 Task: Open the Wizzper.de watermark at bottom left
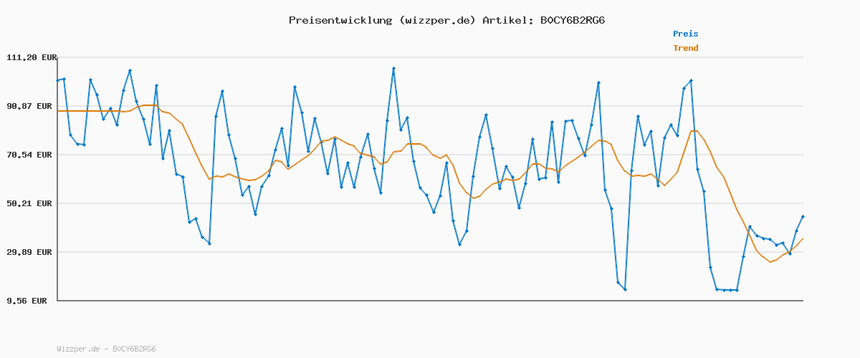click(x=106, y=349)
